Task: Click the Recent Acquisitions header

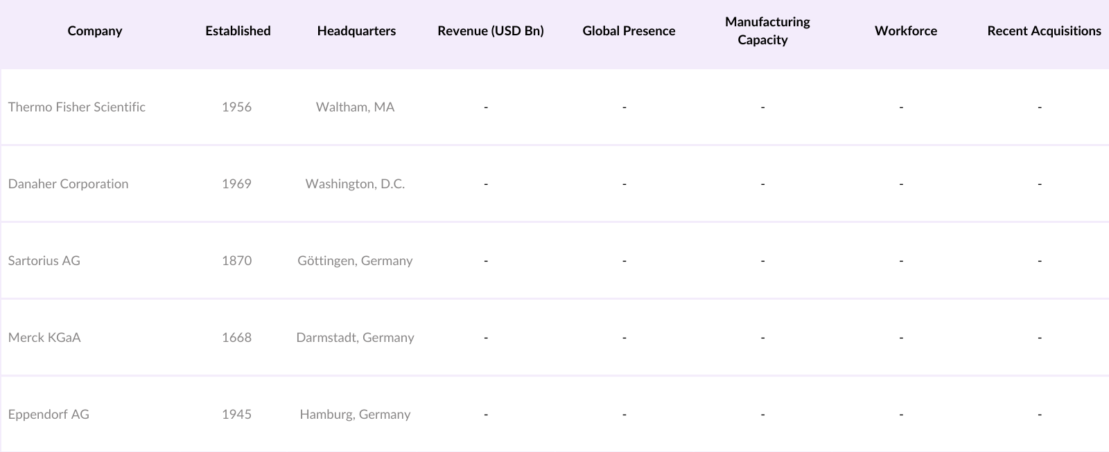Action: (1044, 31)
